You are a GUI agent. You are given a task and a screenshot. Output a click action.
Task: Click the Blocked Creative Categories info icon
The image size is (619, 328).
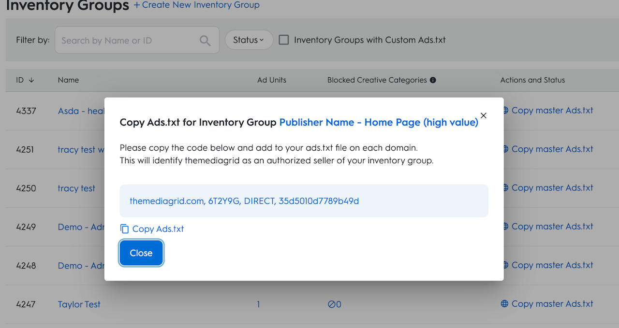[433, 80]
